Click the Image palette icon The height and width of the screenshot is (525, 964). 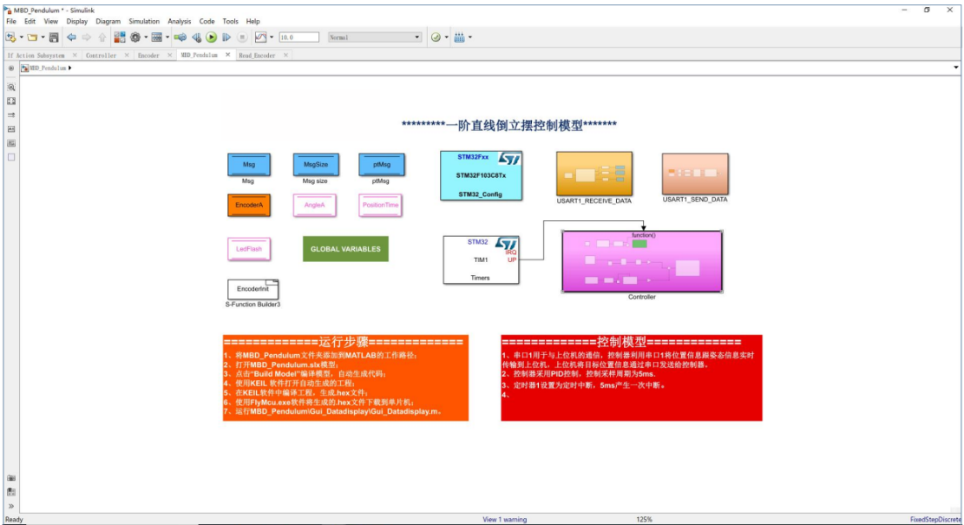pyautogui.click(x=11, y=143)
